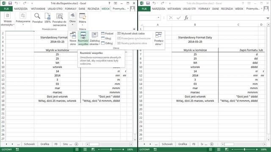Expand formula bar in right window

click(x=268, y=18)
